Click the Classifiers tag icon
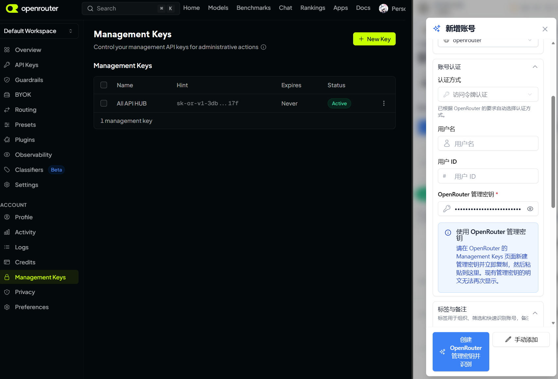Screen dimensions: 558x379 [x=7, y=170]
